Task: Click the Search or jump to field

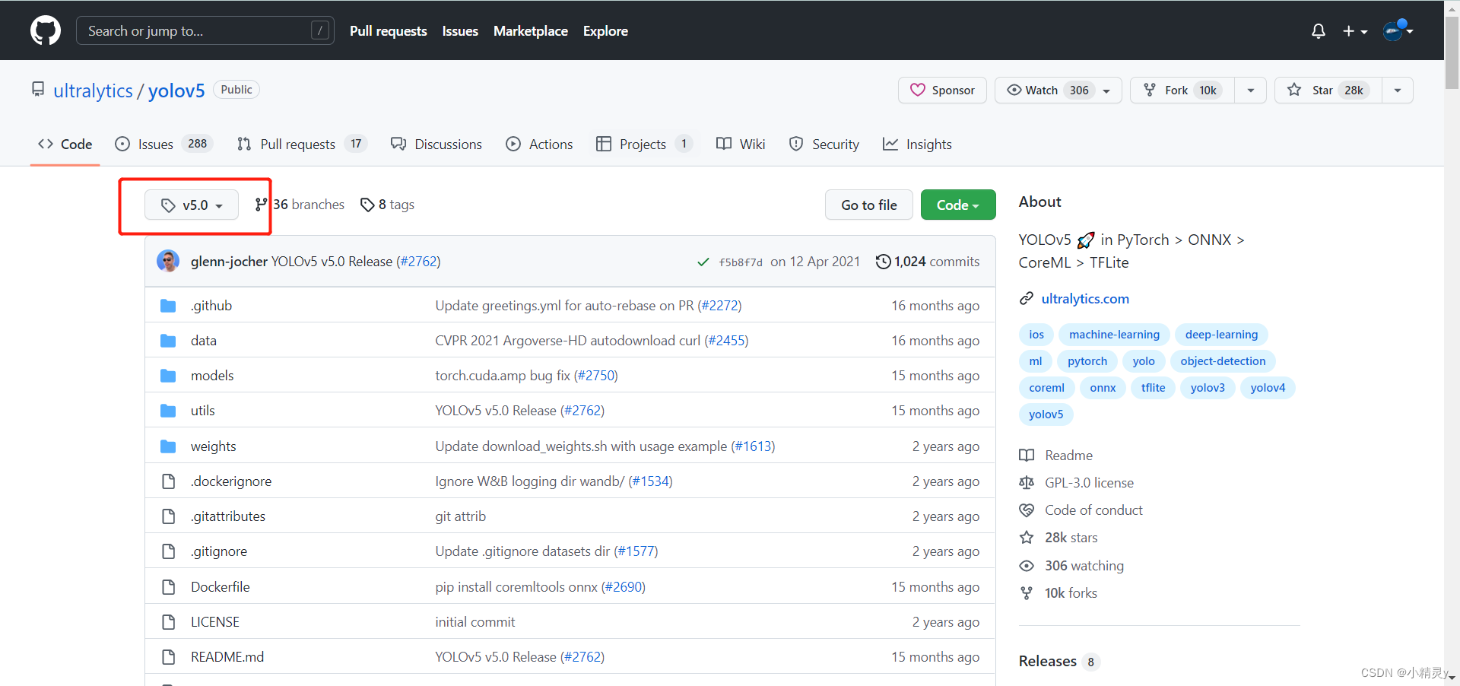Action: pos(205,30)
